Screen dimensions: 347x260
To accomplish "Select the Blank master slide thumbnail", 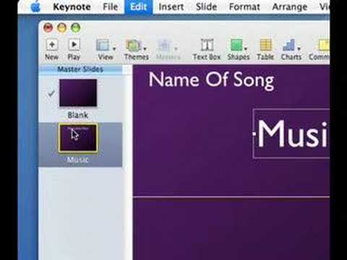I will (x=78, y=92).
